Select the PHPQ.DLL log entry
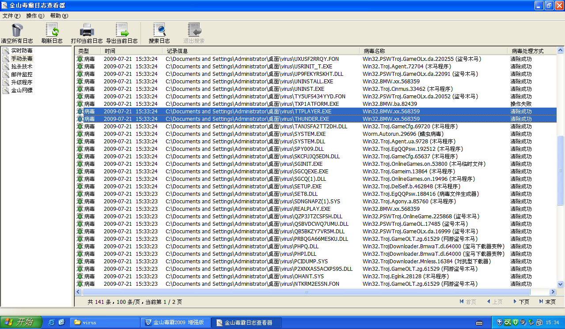The image size is (565, 329). click(316, 247)
